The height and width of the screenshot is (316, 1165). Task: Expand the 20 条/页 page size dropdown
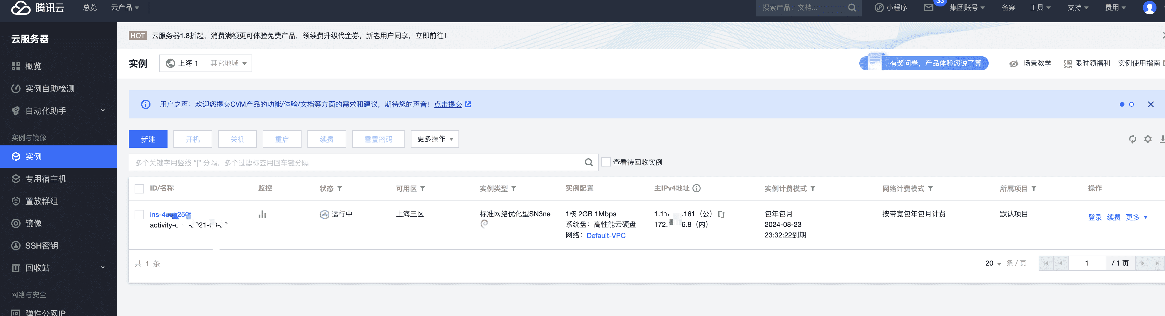pos(993,263)
